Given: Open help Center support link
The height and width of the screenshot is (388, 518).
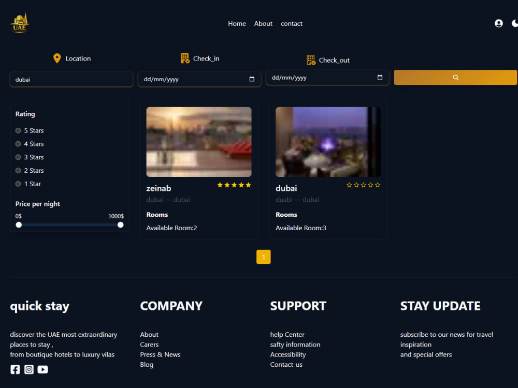Looking at the screenshot, I should click(287, 335).
